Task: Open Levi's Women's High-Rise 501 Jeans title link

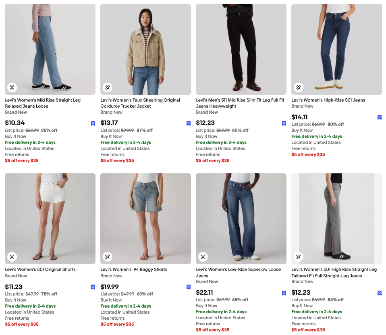Action: coord(328,100)
